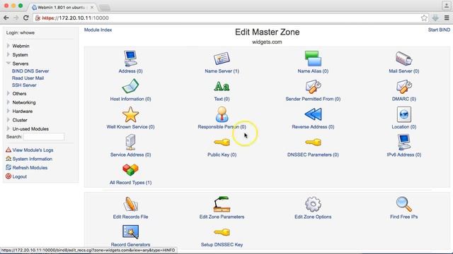Click the All Record Types (1) label

pos(130,182)
